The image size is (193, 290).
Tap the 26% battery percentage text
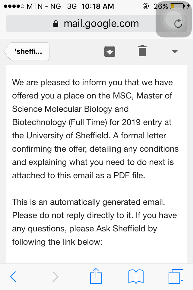pos(161,6)
